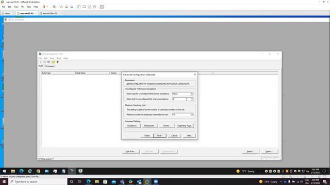Switch to the Rules tab
The image size is (330, 185).
pyautogui.click(x=41, y=66)
